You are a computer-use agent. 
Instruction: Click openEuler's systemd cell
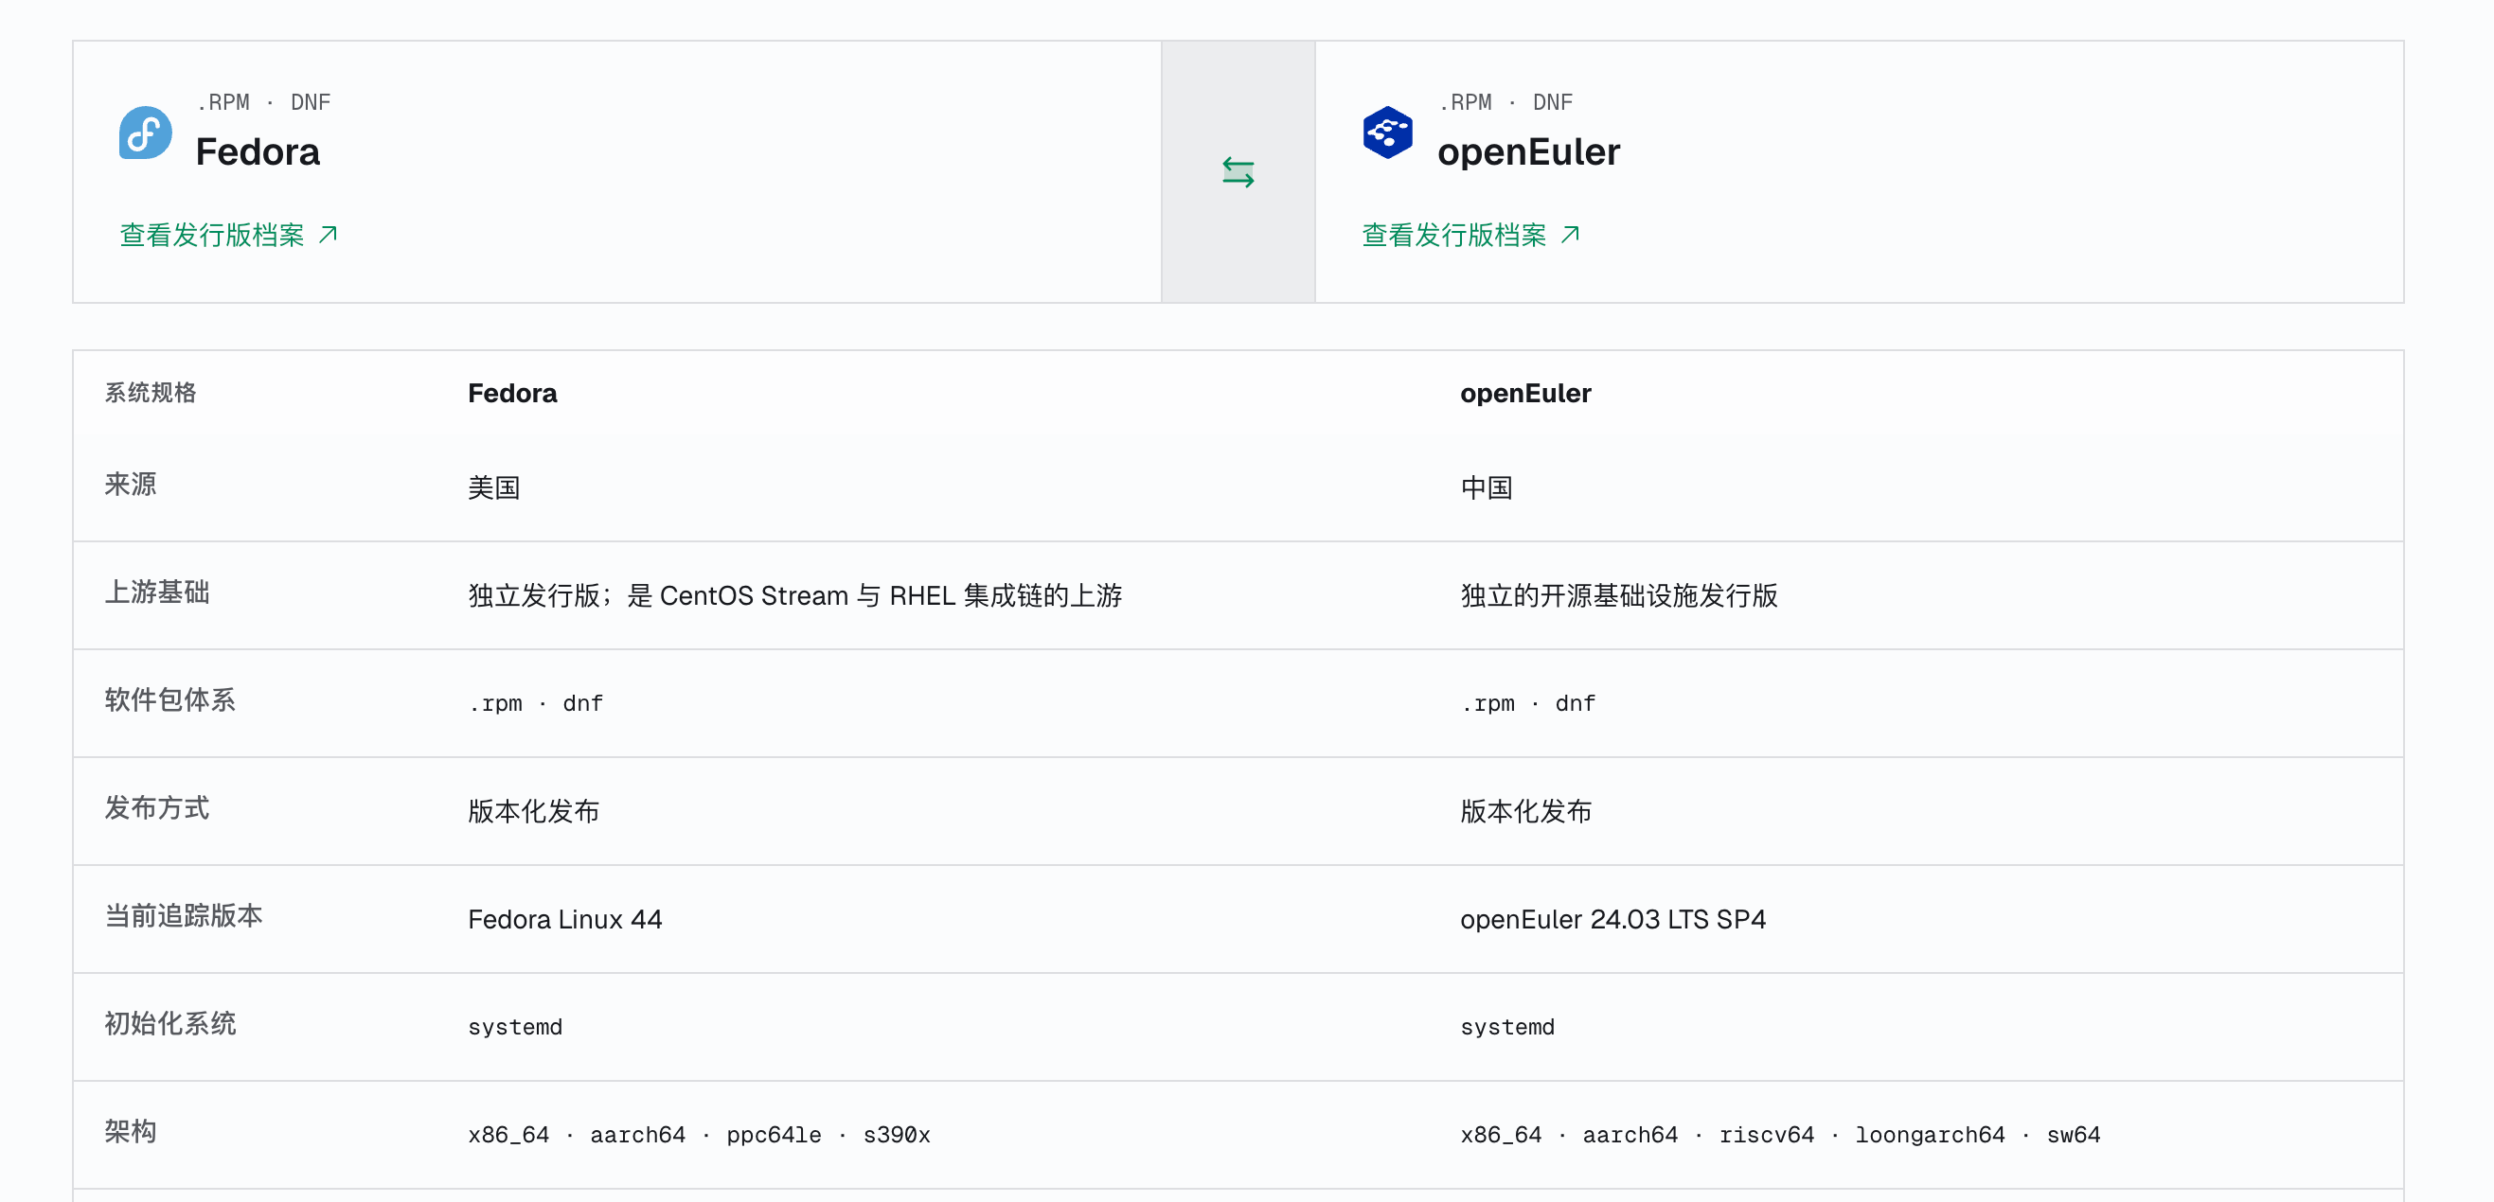point(1507,1027)
